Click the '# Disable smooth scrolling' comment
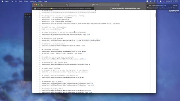 [51, 68]
